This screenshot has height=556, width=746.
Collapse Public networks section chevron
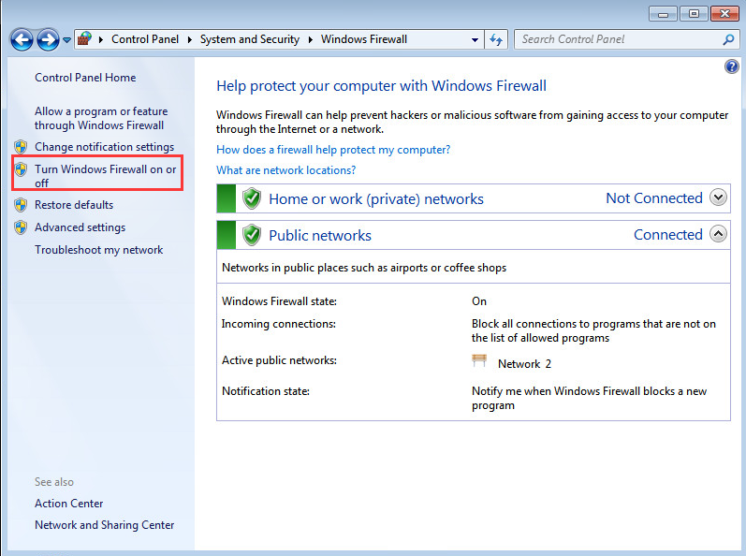pyautogui.click(x=719, y=233)
